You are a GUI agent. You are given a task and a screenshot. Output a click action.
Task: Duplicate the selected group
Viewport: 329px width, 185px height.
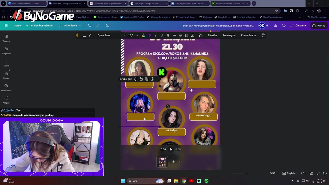click(147, 79)
